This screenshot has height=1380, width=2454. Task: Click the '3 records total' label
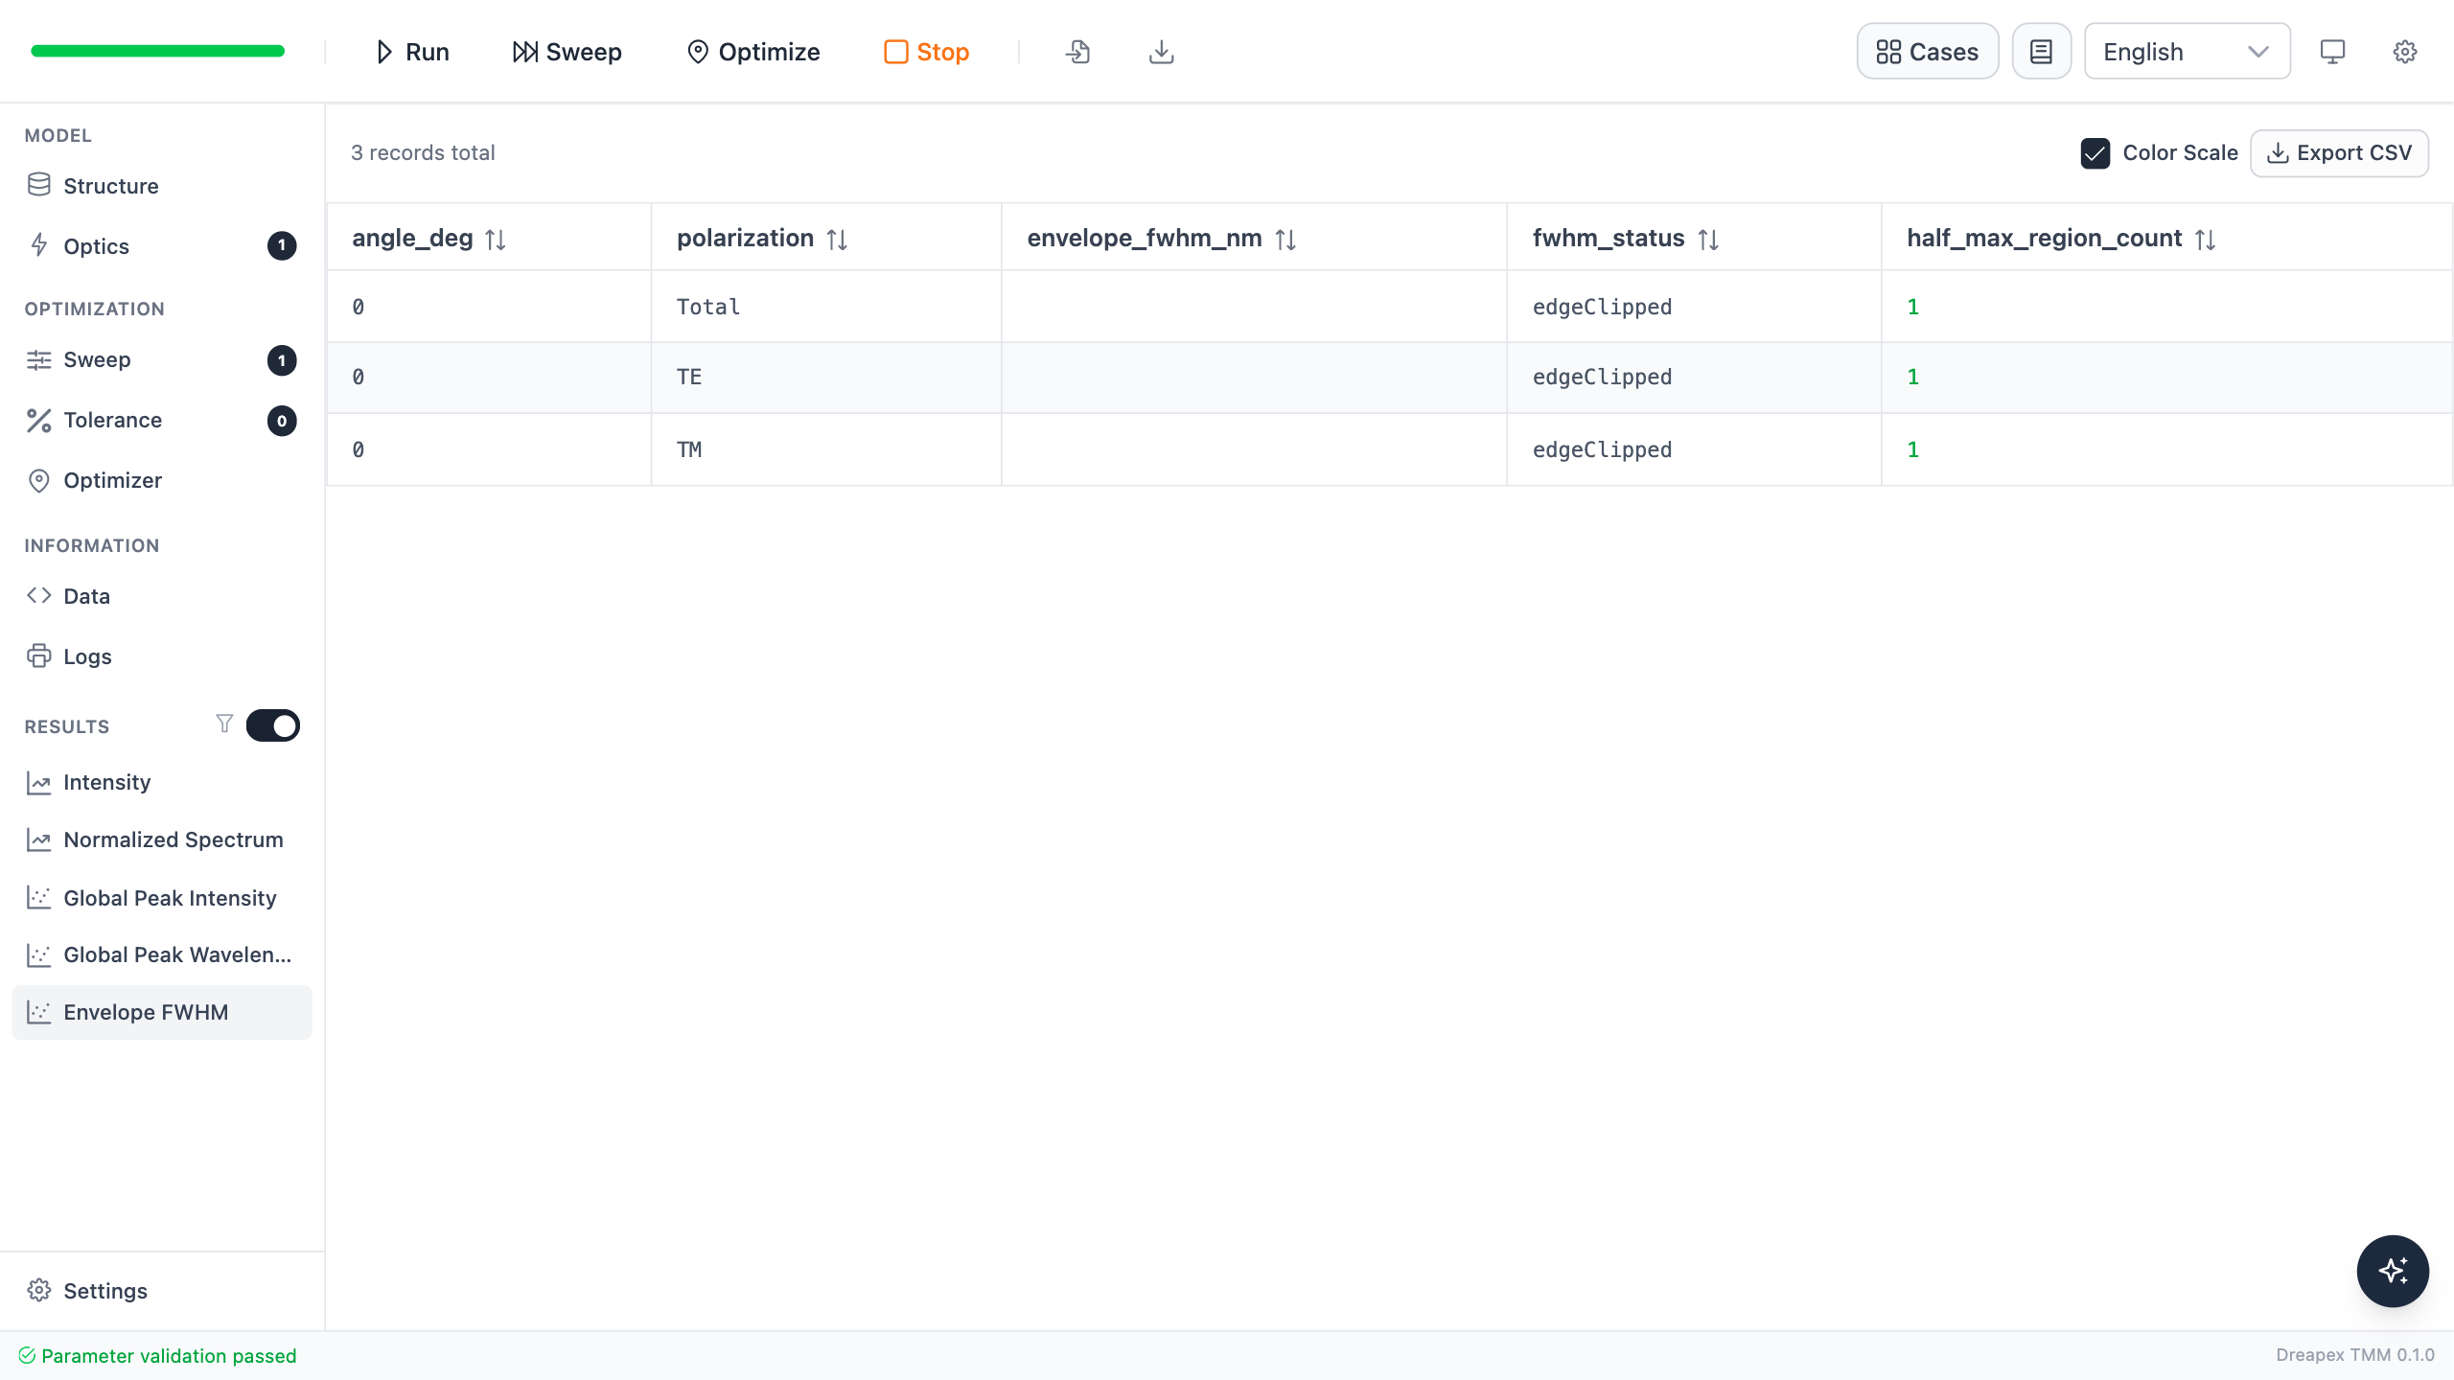[423, 153]
